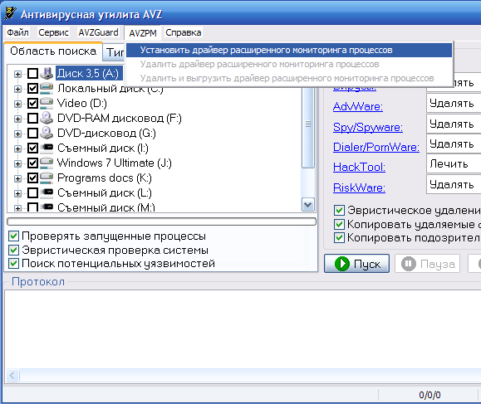Screen dimensions: 481x404
Task: Check the DVD-дисковод (G:) checkbox
Action: click(x=33, y=134)
